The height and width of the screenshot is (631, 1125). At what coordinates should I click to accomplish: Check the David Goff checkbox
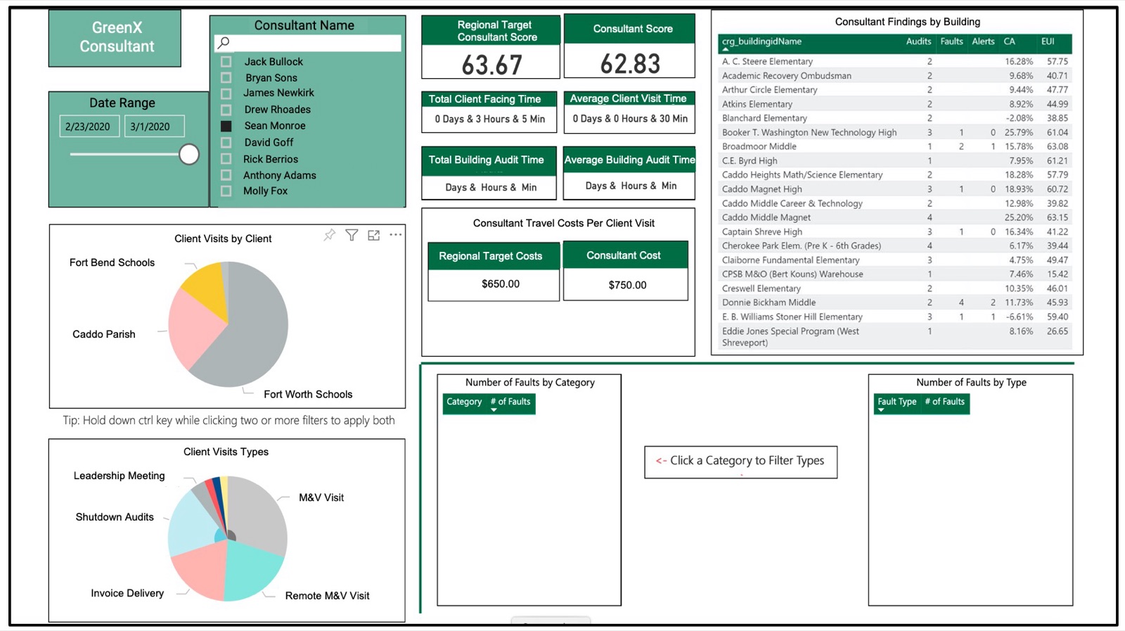pos(226,142)
